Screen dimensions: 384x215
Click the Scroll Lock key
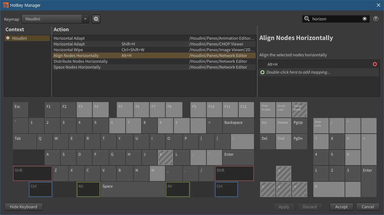[284, 110]
